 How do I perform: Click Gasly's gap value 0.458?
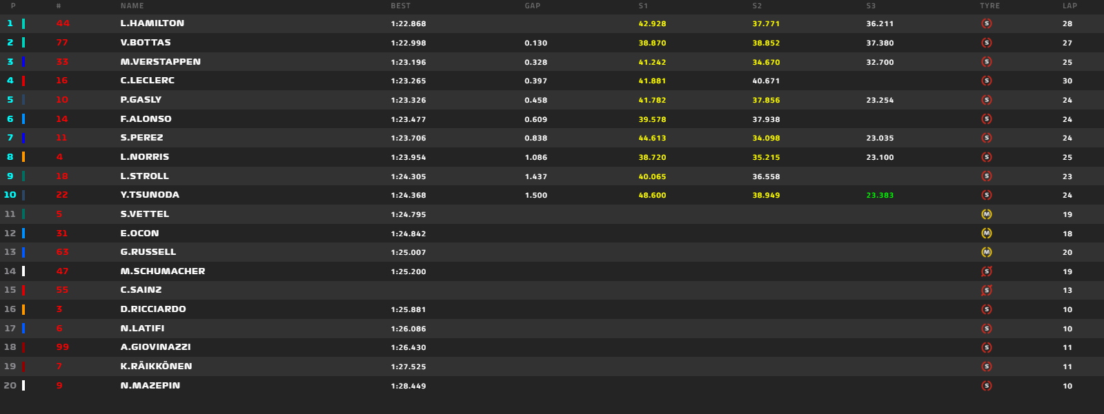(536, 100)
